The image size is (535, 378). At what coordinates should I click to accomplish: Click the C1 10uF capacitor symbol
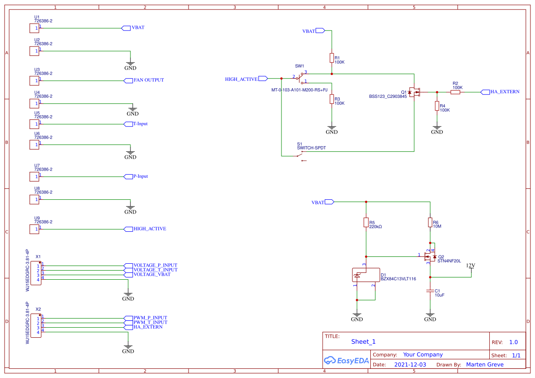(430, 291)
